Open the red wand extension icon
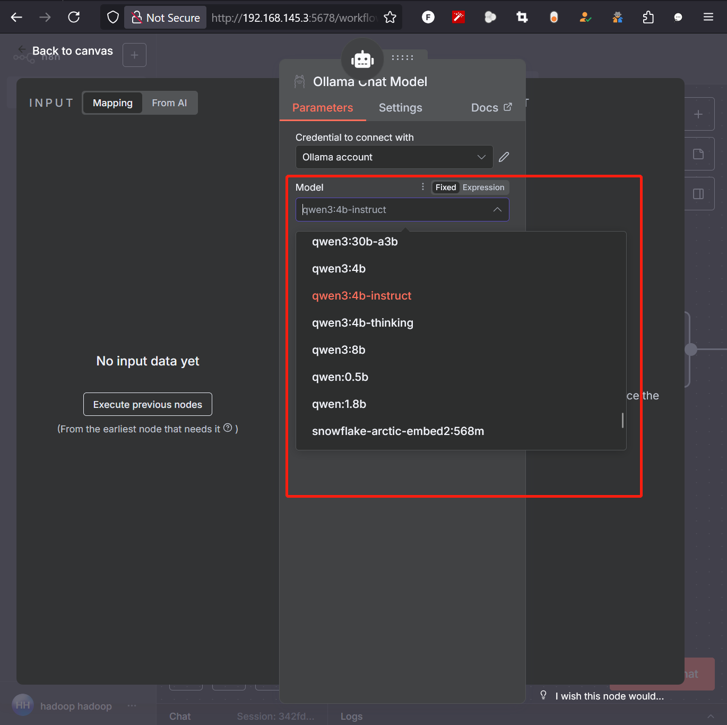The width and height of the screenshot is (727, 725). click(458, 18)
